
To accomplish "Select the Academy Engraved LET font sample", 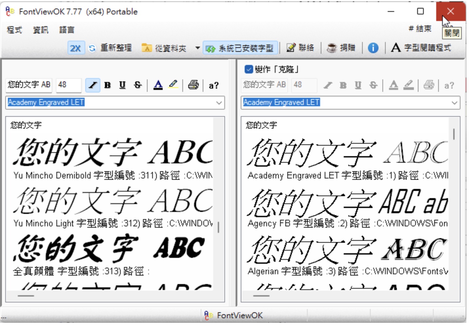I will 348,152.
